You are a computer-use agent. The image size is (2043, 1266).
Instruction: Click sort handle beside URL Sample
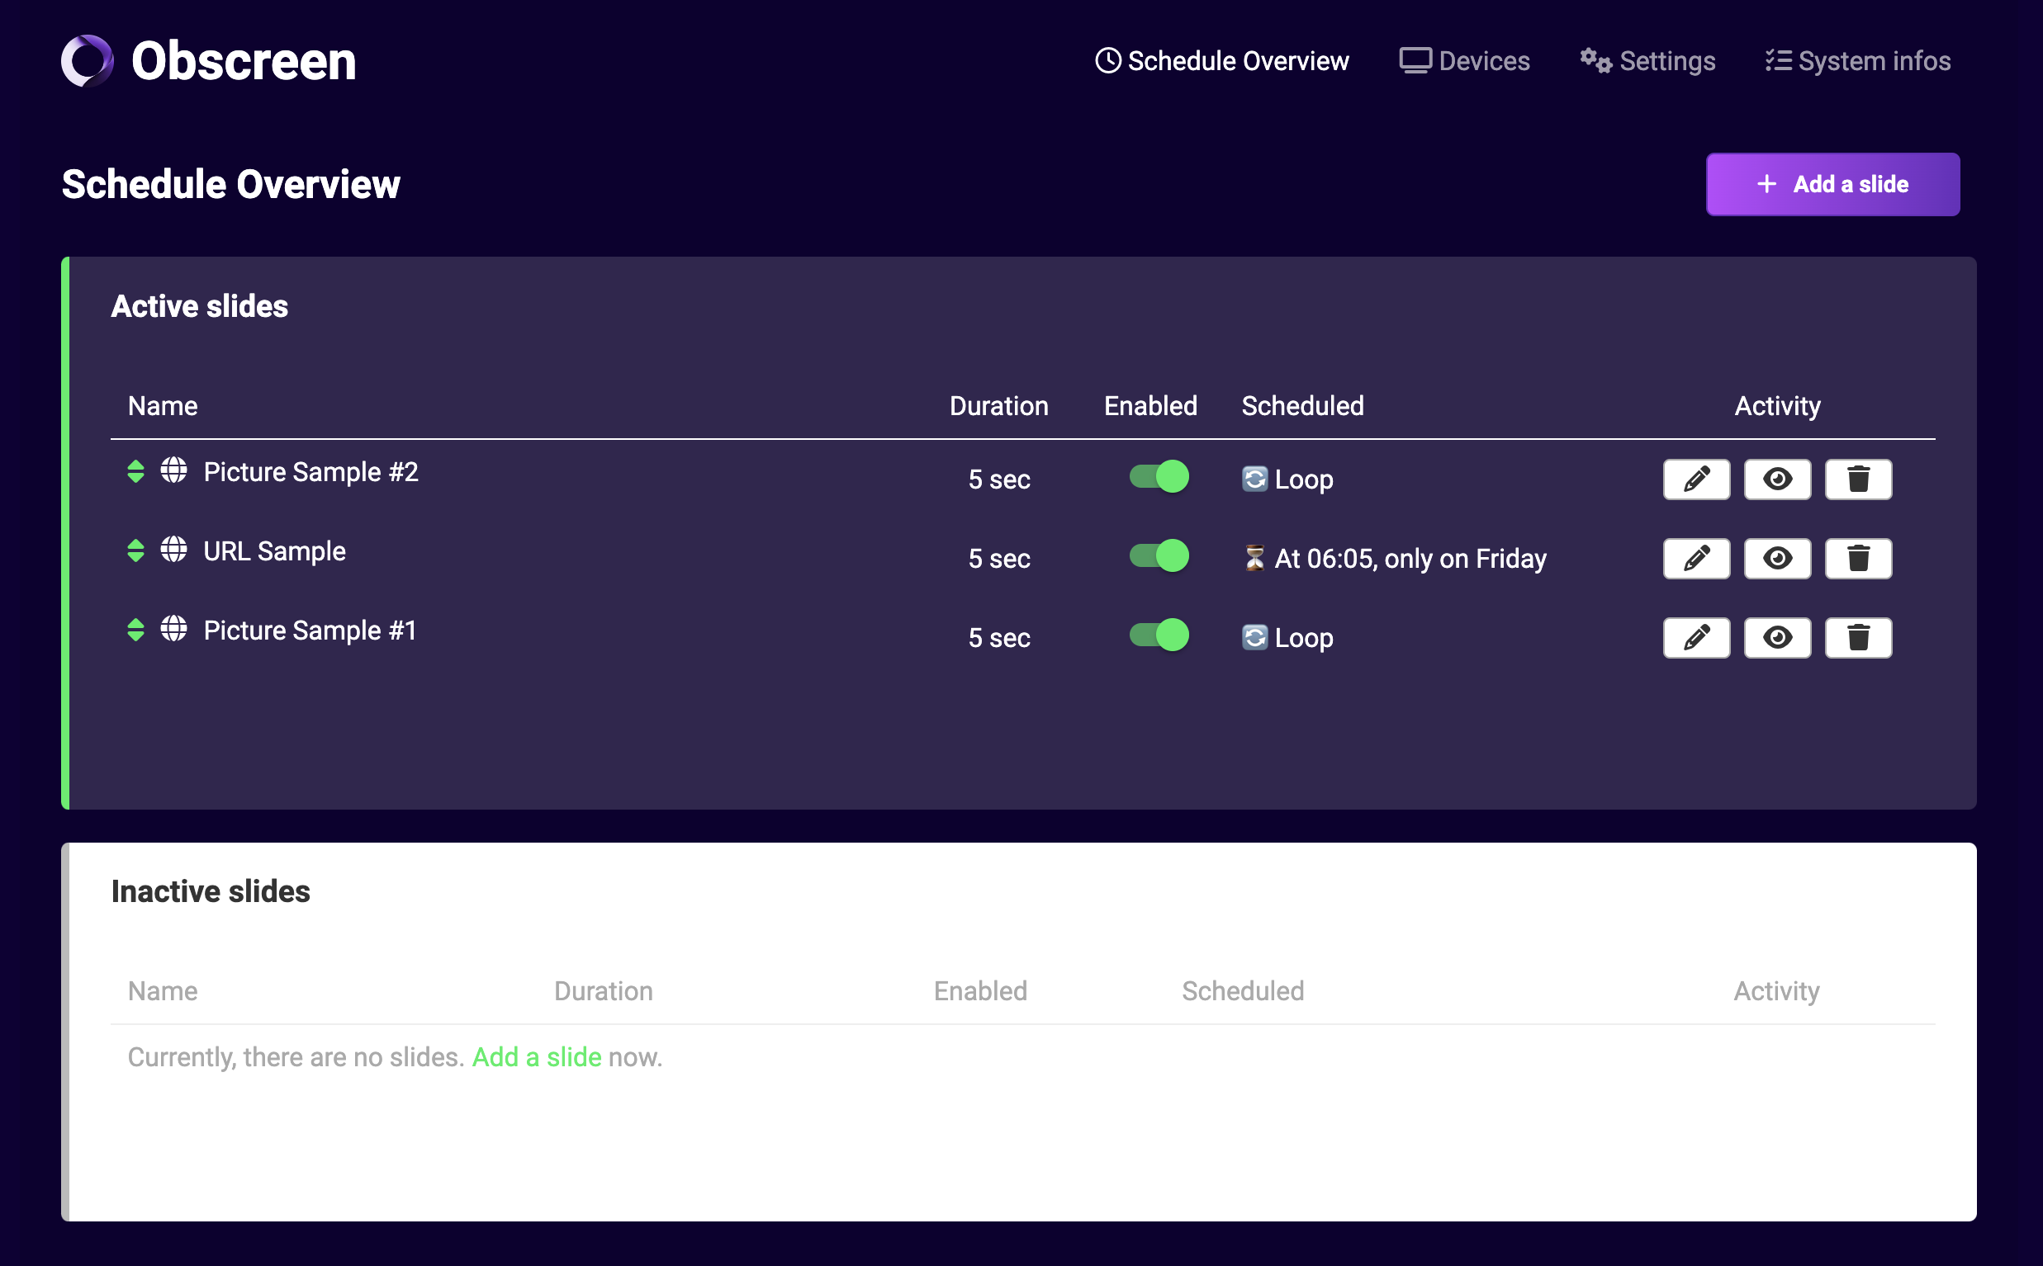tap(135, 550)
